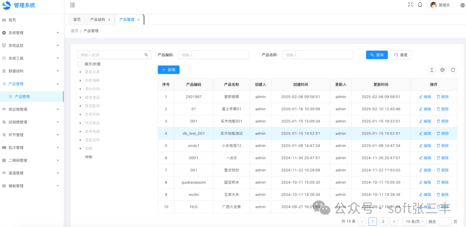
Task: Click the globe language icon
Action: [x=463, y=5]
